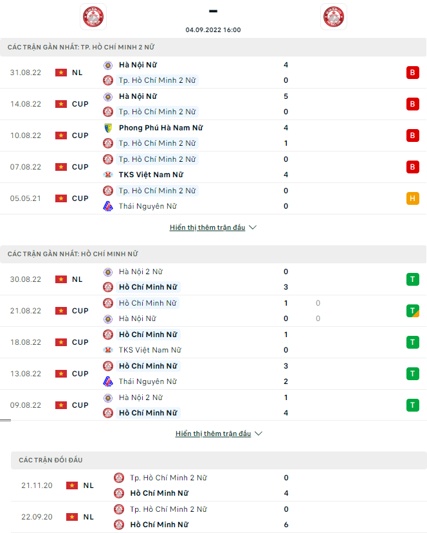Click the Hà Nội Nữ logo, 31.08.22 match
Image resolution: width=427 pixels, height=533 pixels.
tap(108, 65)
